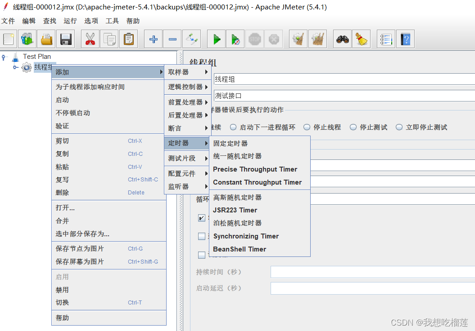Click the comment field containing 测试接口
Screen dimensions: 475x331
pyautogui.click(x=344, y=96)
